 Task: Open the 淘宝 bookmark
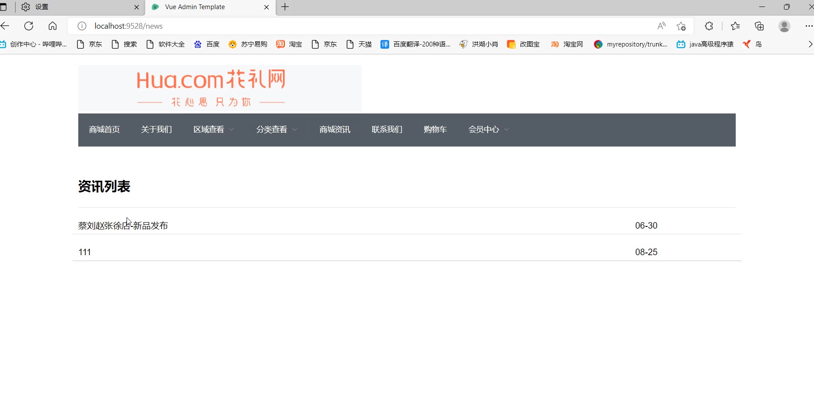(289, 44)
